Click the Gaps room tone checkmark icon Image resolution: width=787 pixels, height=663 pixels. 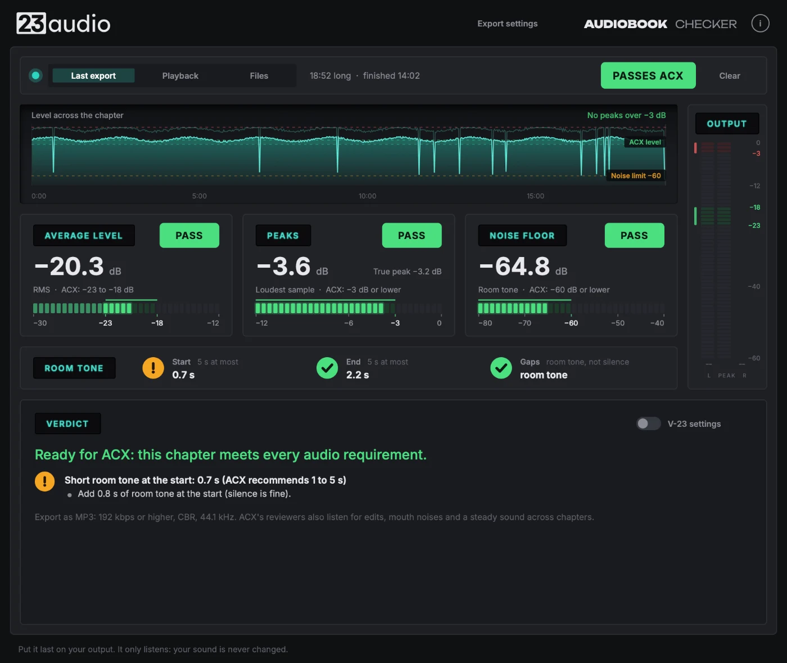coord(501,368)
